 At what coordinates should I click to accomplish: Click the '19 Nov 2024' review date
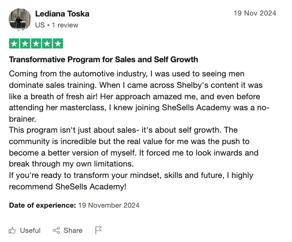click(255, 13)
